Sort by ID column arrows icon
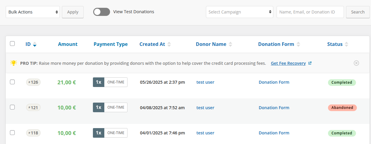Viewport: 371px width, 144px height. (x=35, y=44)
